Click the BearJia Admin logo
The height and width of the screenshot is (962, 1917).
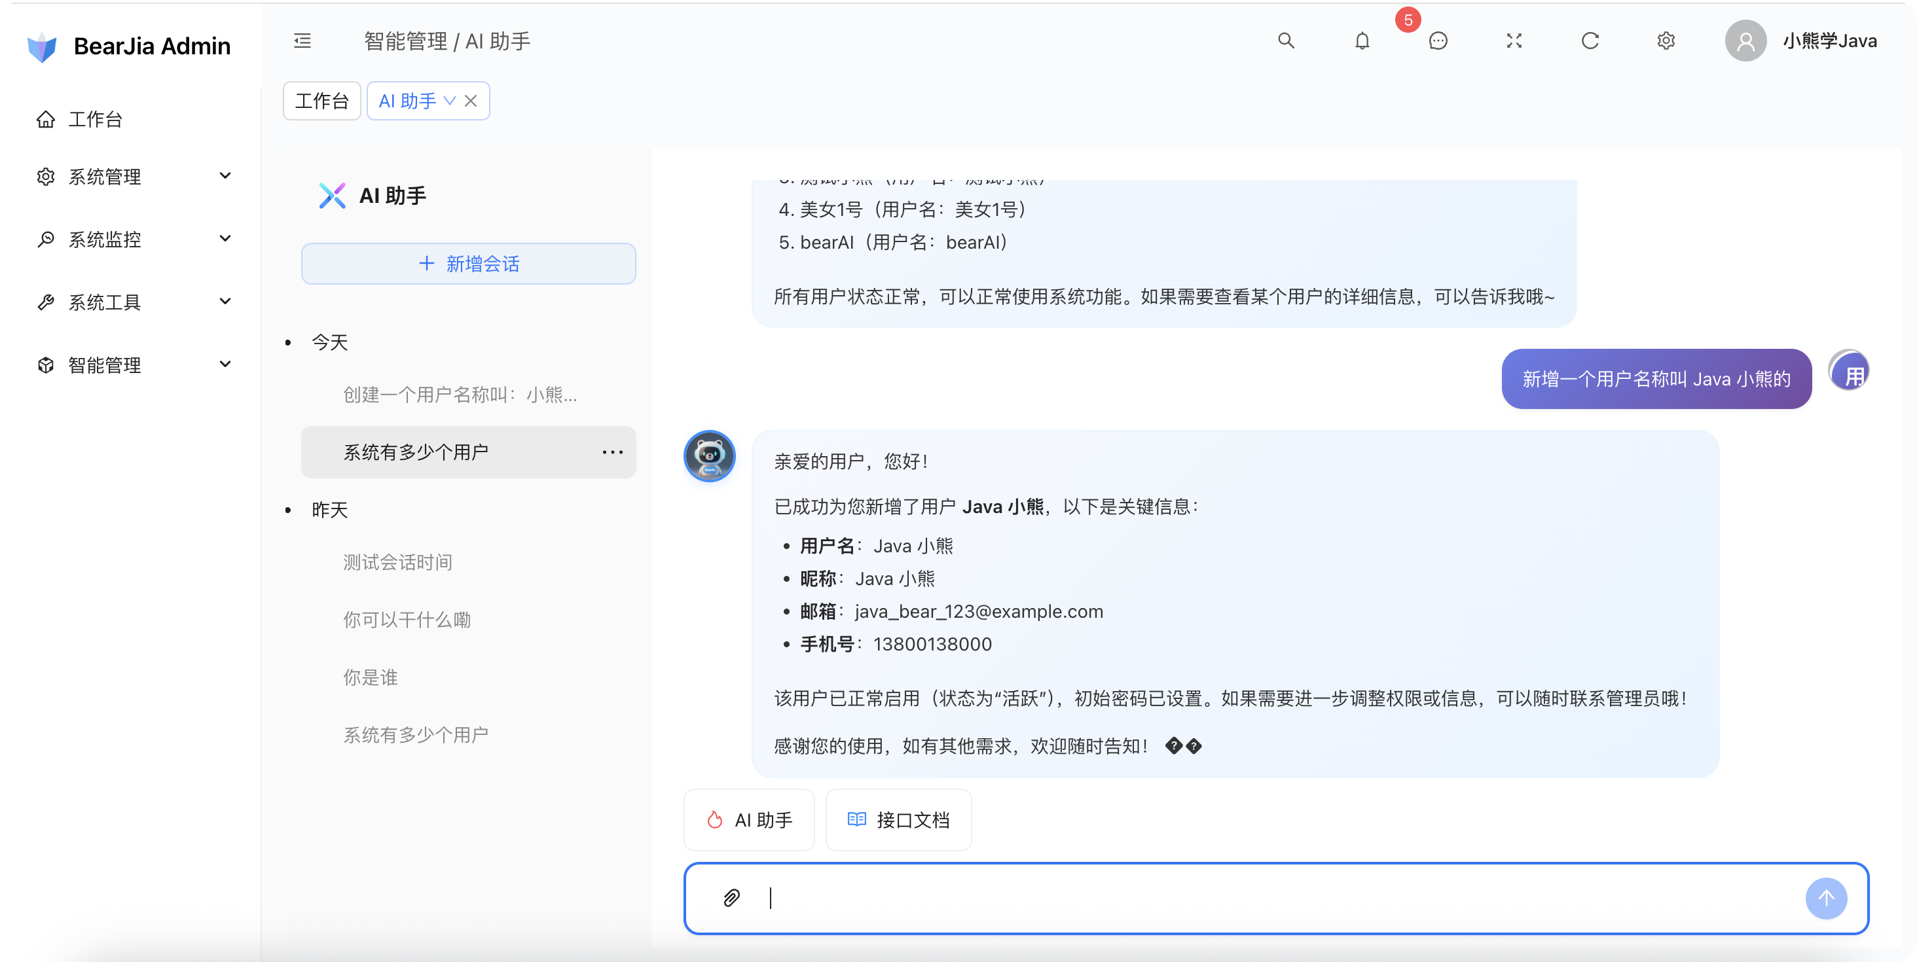point(43,46)
